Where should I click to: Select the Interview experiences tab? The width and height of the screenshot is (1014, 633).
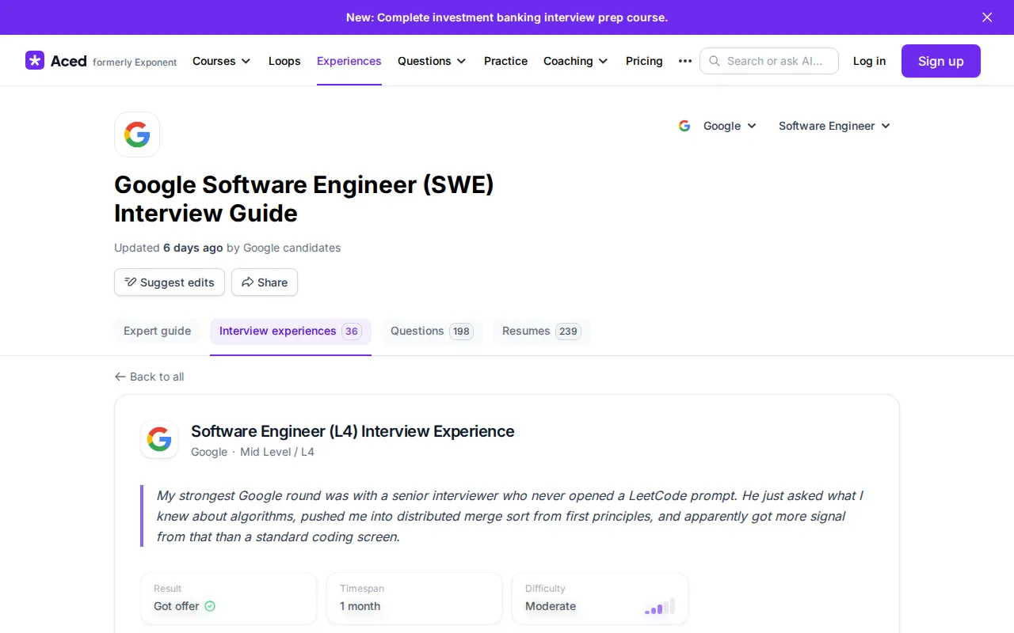click(291, 331)
